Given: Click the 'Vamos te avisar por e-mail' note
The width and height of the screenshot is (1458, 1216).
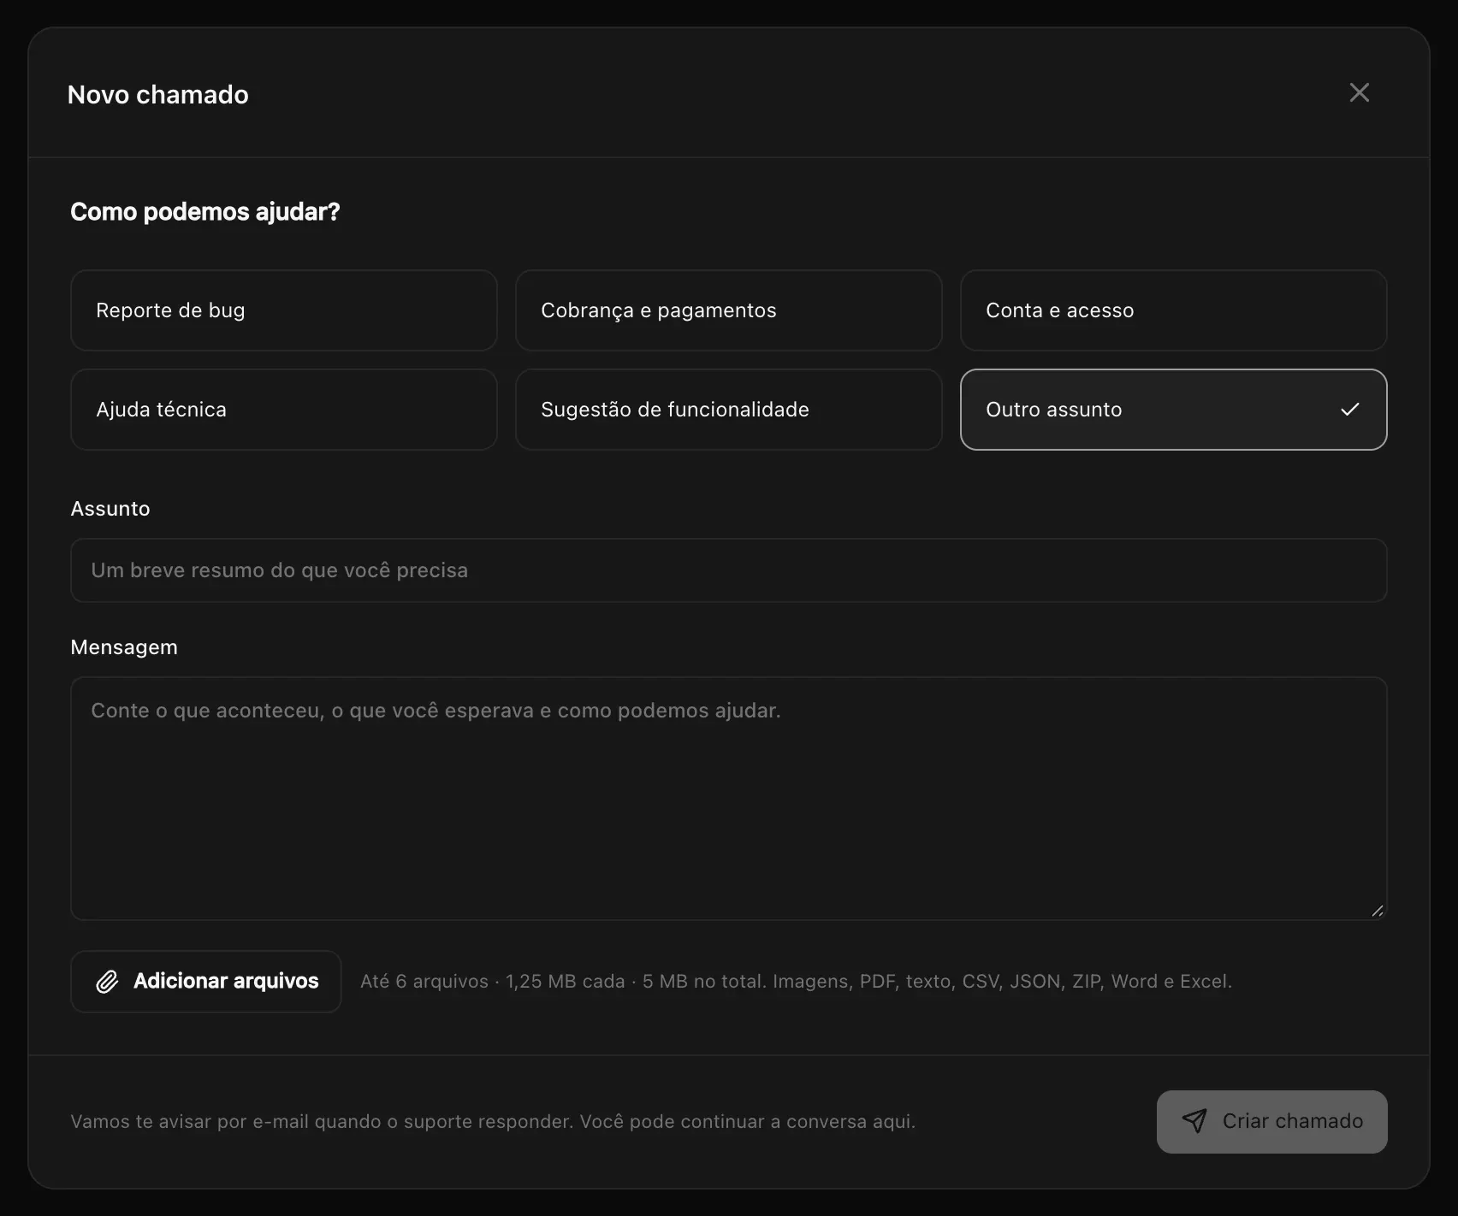Looking at the screenshot, I should (493, 1121).
